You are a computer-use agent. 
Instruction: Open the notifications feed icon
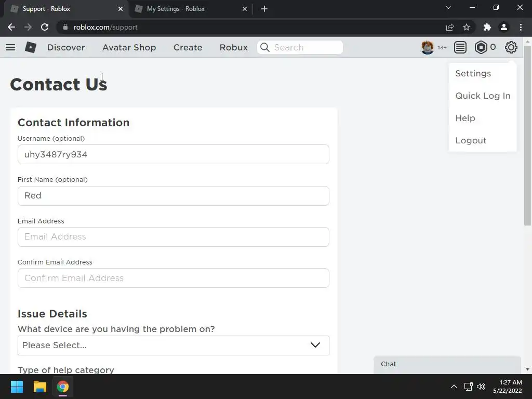[x=460, y=47]
